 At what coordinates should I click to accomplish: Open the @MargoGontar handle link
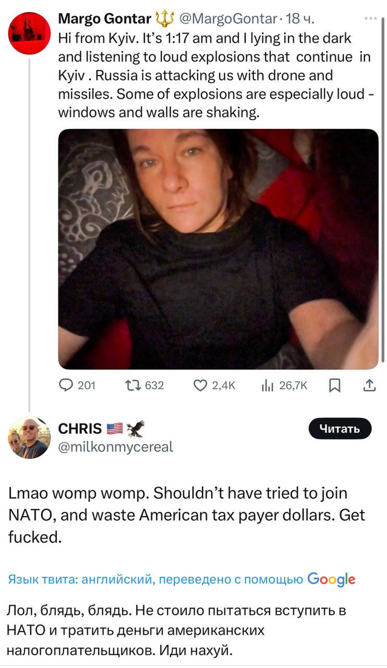coord(227,19)
